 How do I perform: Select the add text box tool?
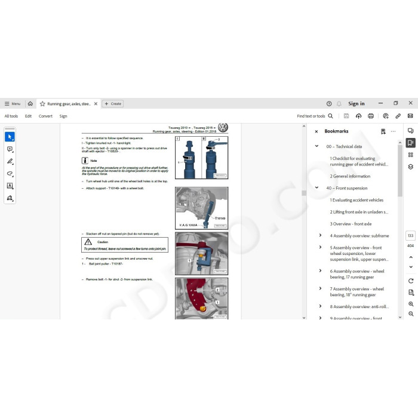click(x=10, y=186)
